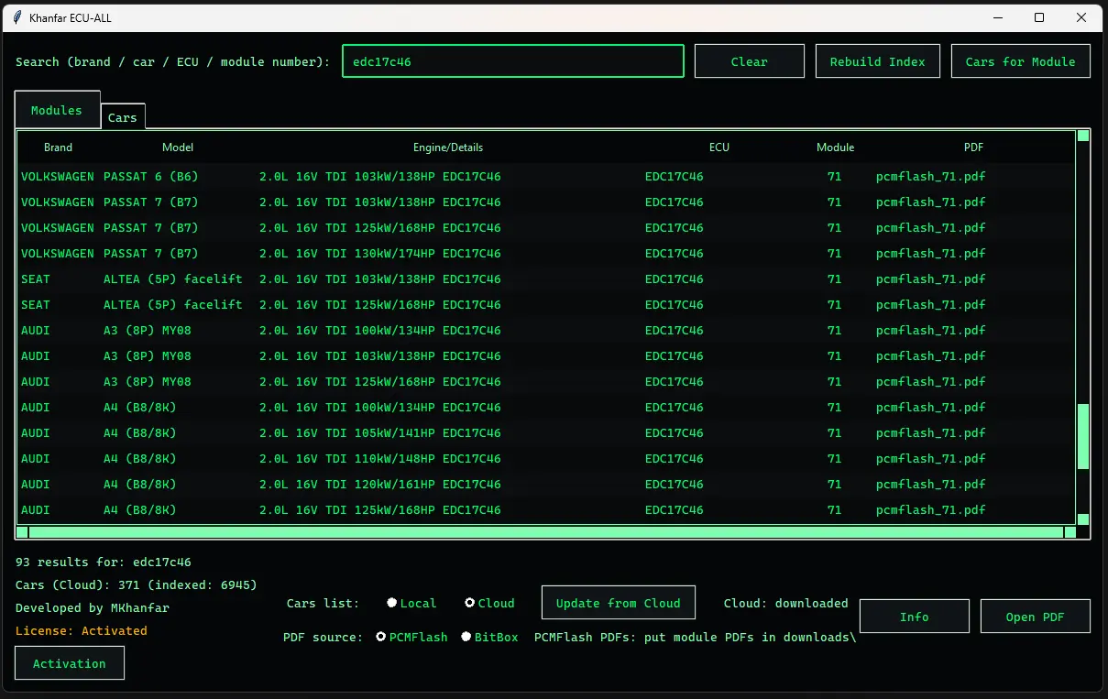Click Cars for Module
The height and width of the screenshot is (699, 1108).
[1020, 60]
